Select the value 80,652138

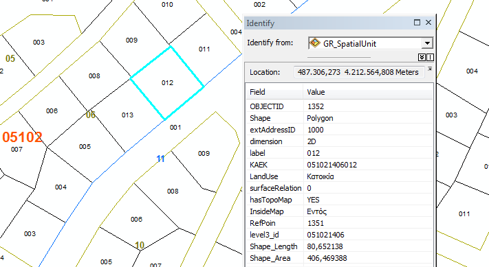click(325, 246)
